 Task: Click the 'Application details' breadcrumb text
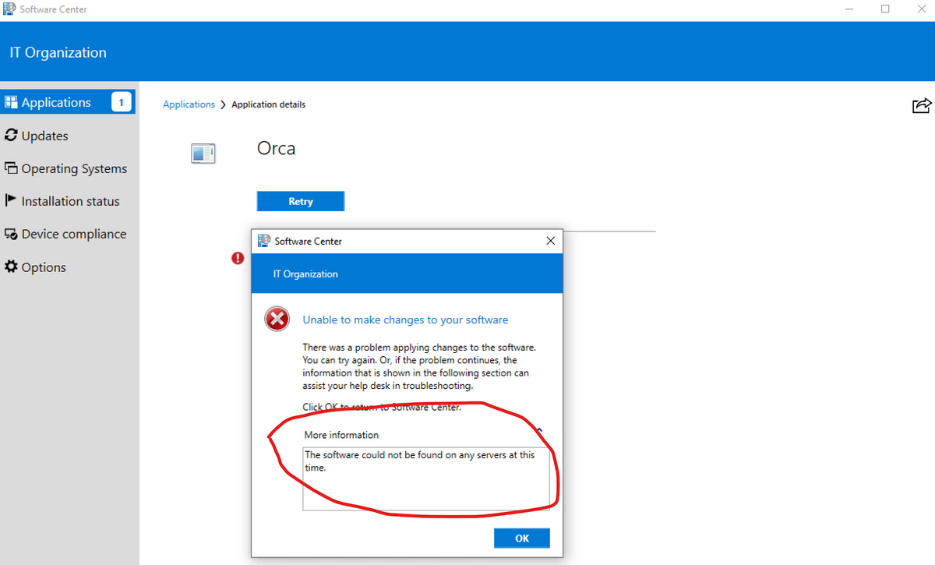click(x=269, y=104)
